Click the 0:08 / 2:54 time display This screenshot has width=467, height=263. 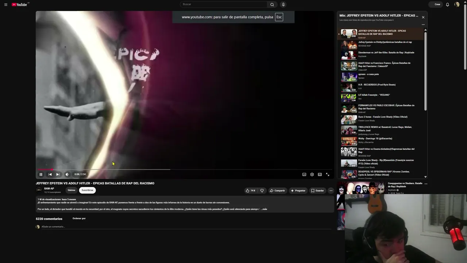[80, 174]
